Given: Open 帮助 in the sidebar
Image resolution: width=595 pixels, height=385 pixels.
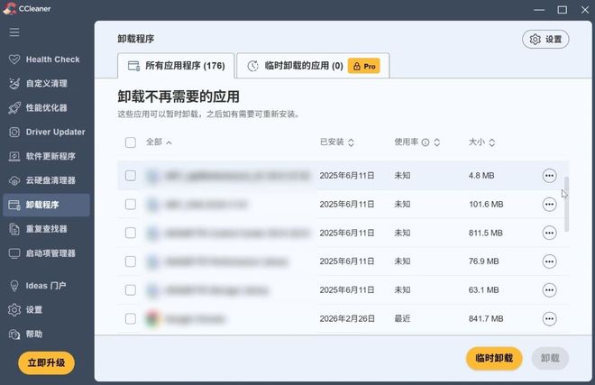Looking at the screenshot, I should point(45,335).
